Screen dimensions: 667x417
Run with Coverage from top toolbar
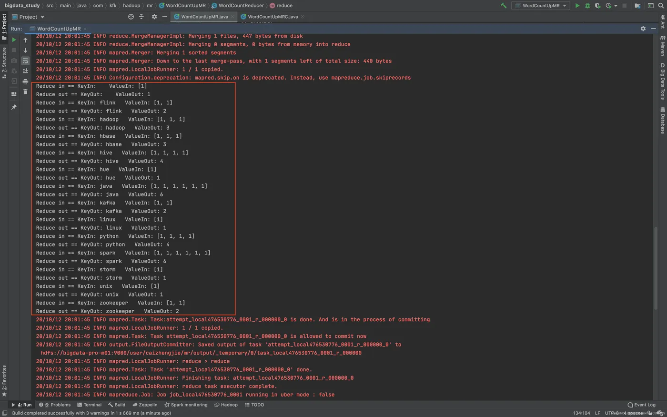597,6
